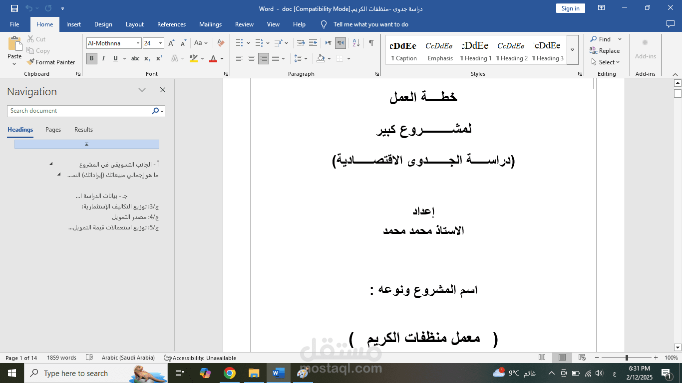
Task: Open the Select dropdown in Editing
Action: [605, 62]
